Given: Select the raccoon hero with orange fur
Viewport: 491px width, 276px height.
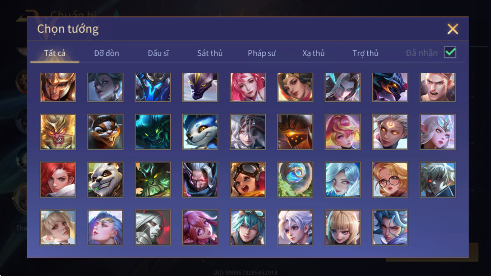Looking at the screenshot, I should coord(105,132).
